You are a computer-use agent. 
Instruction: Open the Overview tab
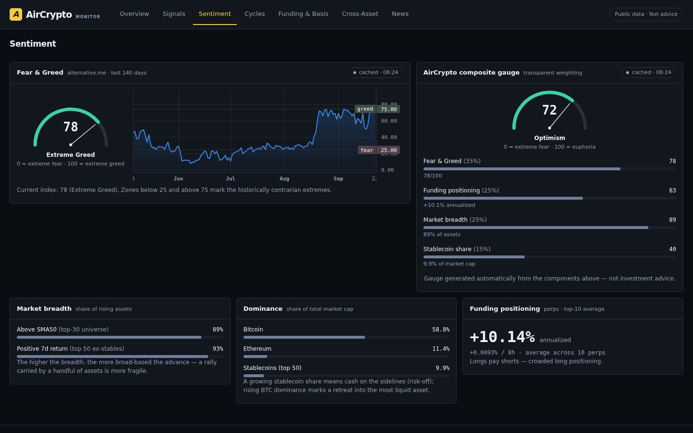click(134, 14)
